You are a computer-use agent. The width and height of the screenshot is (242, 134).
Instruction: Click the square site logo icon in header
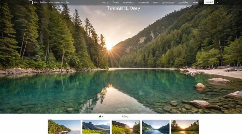coord(31,2)
